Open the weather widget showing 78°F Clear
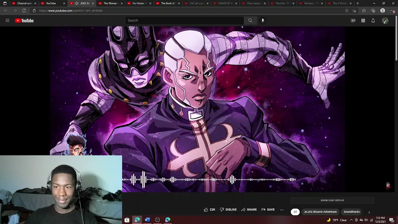This screenshot has width=398, height=224. click(x=337, y=220)
